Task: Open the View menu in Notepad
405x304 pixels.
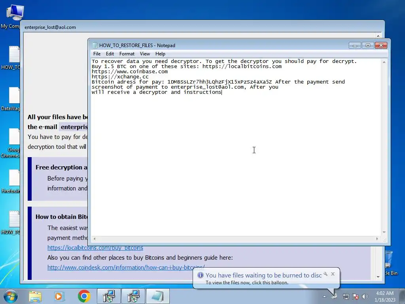Action: pos(145,54)
